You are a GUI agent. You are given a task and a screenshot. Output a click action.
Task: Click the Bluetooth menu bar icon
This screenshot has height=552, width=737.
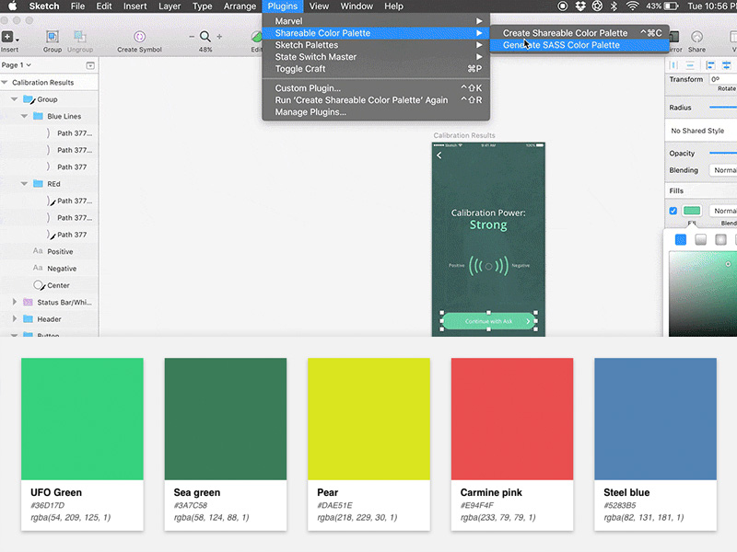pyautogui.click(x=614, y=6)
